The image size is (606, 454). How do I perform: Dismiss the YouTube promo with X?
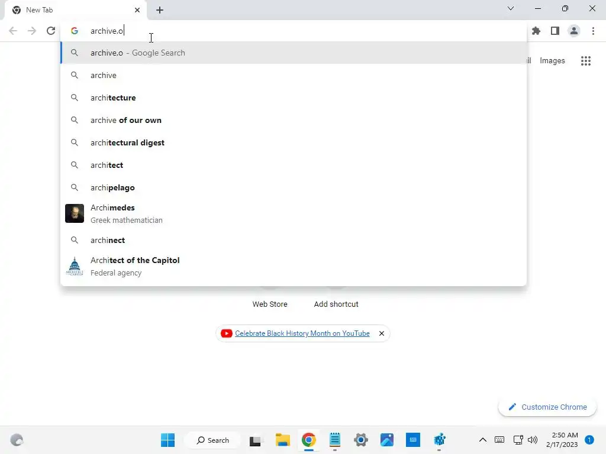(x=382, y=333)
